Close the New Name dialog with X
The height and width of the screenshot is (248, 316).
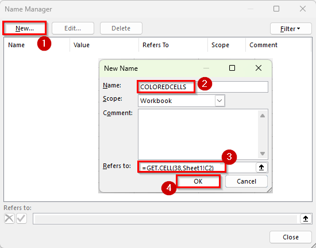point(259,68)
